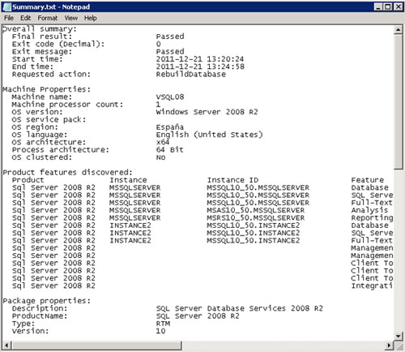405x352 pixels.
Task: Minimize the Notepad window
Action: (x=378, y=6)
